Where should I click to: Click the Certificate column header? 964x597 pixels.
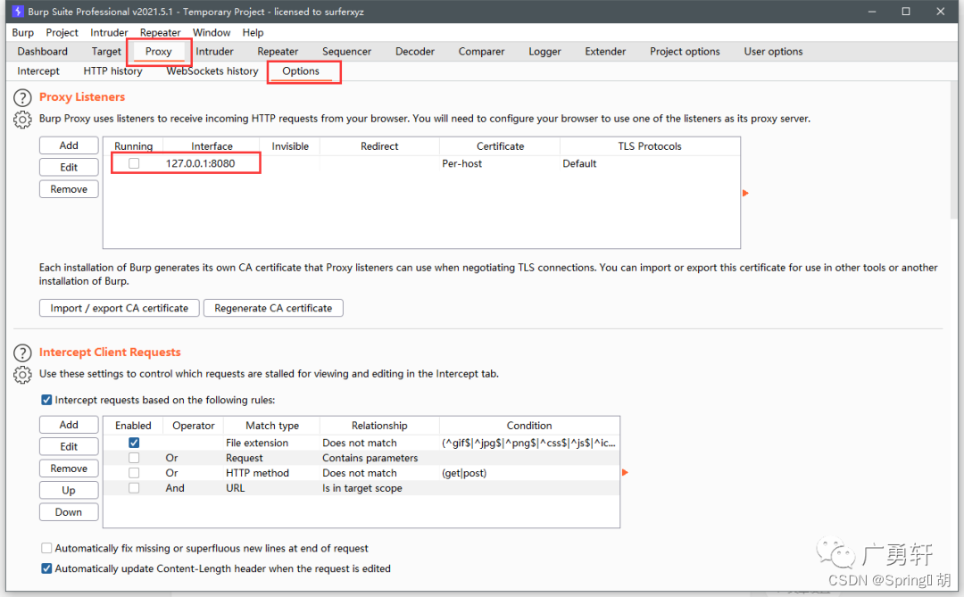click(x=500, y=146)
